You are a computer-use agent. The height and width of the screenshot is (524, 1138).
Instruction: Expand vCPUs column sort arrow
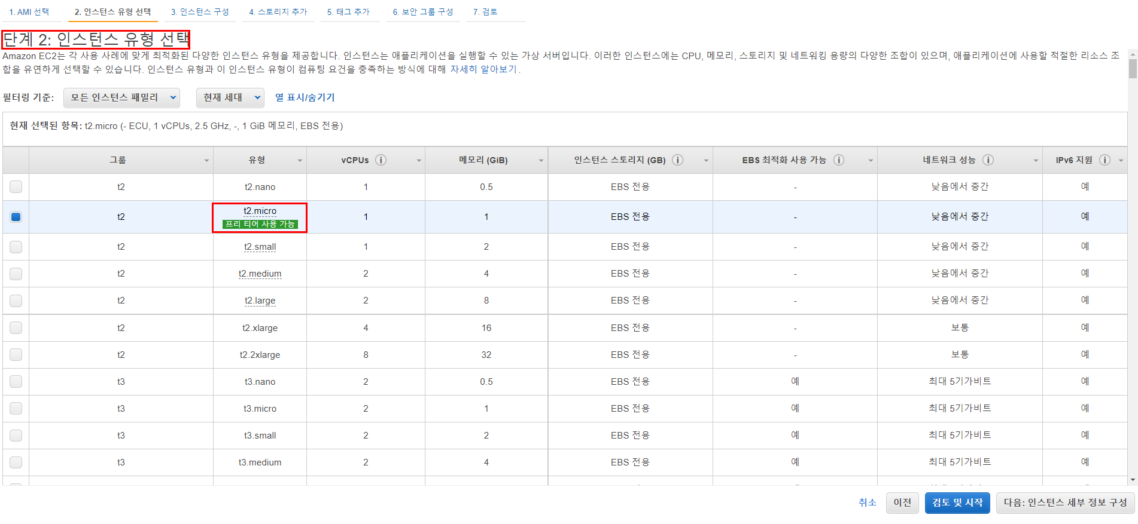click(x=419, y=161)
